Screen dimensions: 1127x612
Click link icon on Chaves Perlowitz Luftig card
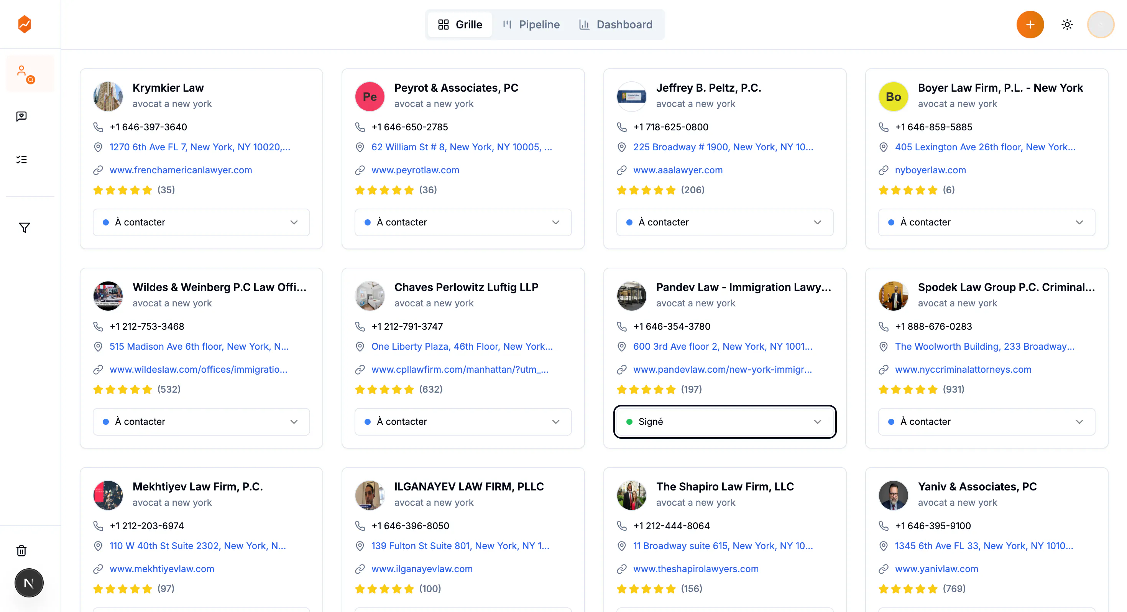pos(360,370)
